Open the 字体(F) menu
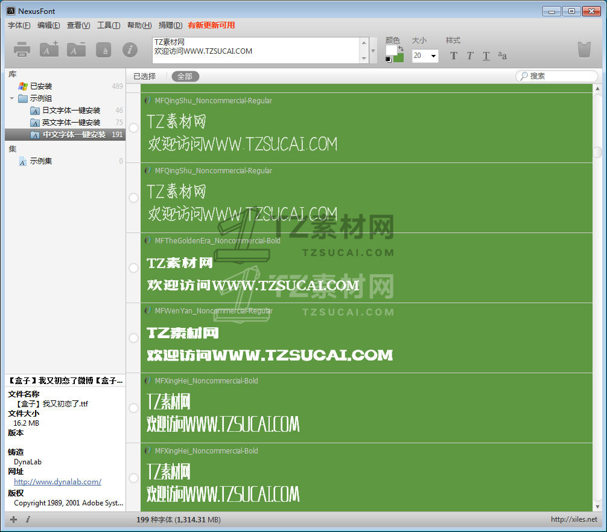This screenshot has height=532, width=607. coord(19,25)
